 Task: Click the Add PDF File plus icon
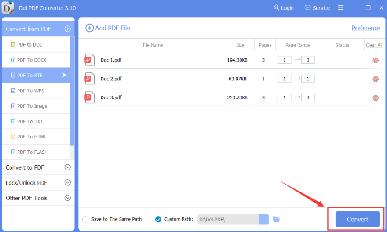click(x=89, y=28)
